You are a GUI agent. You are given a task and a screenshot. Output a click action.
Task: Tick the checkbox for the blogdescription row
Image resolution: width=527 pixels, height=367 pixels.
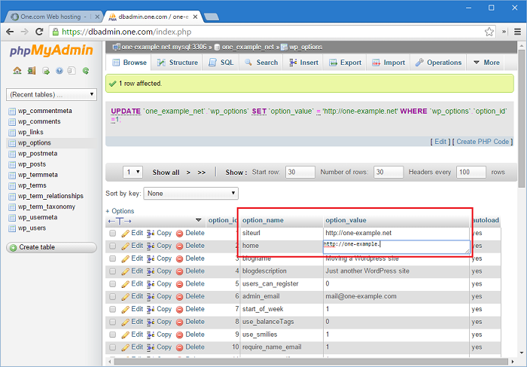point(112,271)
